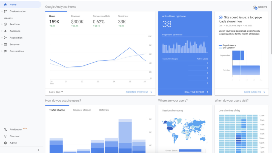This screenshot has height=153, width=272.
Task: Expand the Conversions section arrow
Action: [x=2, y=51]
